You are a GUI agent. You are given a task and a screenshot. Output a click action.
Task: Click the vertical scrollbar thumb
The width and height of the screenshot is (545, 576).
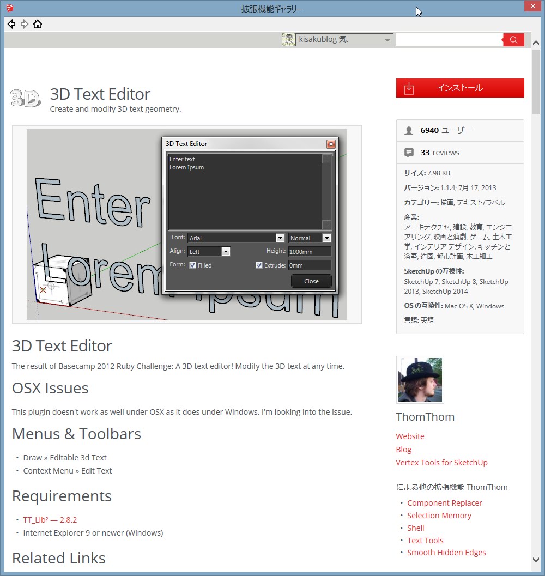tap(536, 82)
